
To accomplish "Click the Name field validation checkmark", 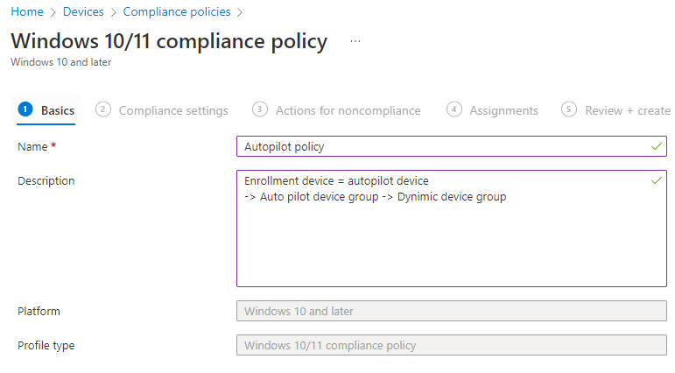I will click(657, 146).
